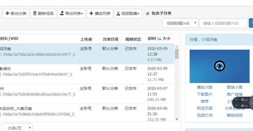Screen dimensions: 253x131
Task: Click the 下载图片 download image link
Action: (x=205, y=94)
